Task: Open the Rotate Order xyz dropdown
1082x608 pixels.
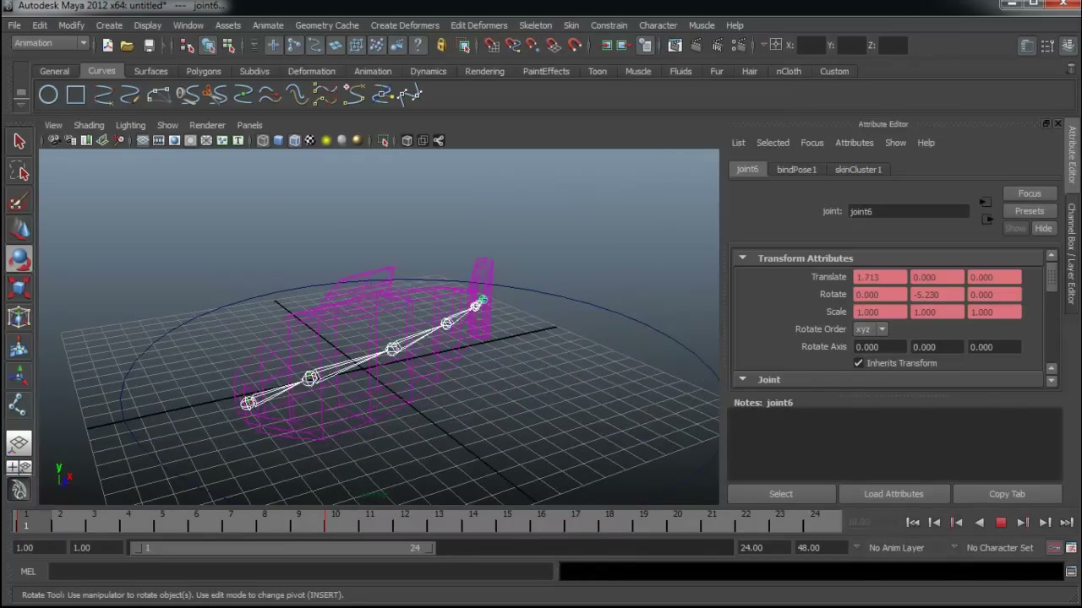Action: point(870,329)
